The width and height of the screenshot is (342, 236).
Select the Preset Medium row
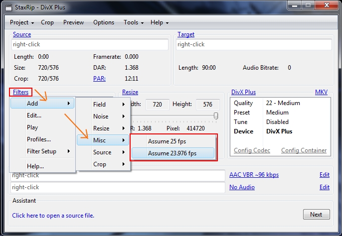pos(280,113)
